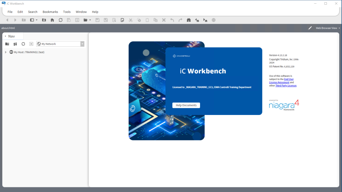
Task: Open the folder icon dropdown arrow in toolbar
Action: 90,20
